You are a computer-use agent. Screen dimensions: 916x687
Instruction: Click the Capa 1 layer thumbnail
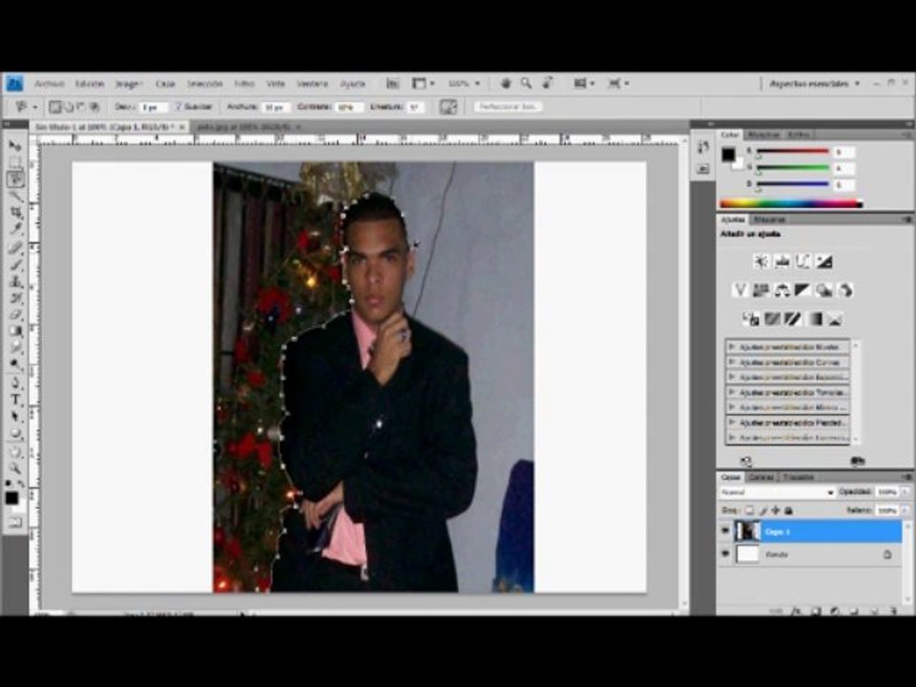(747, 531)
